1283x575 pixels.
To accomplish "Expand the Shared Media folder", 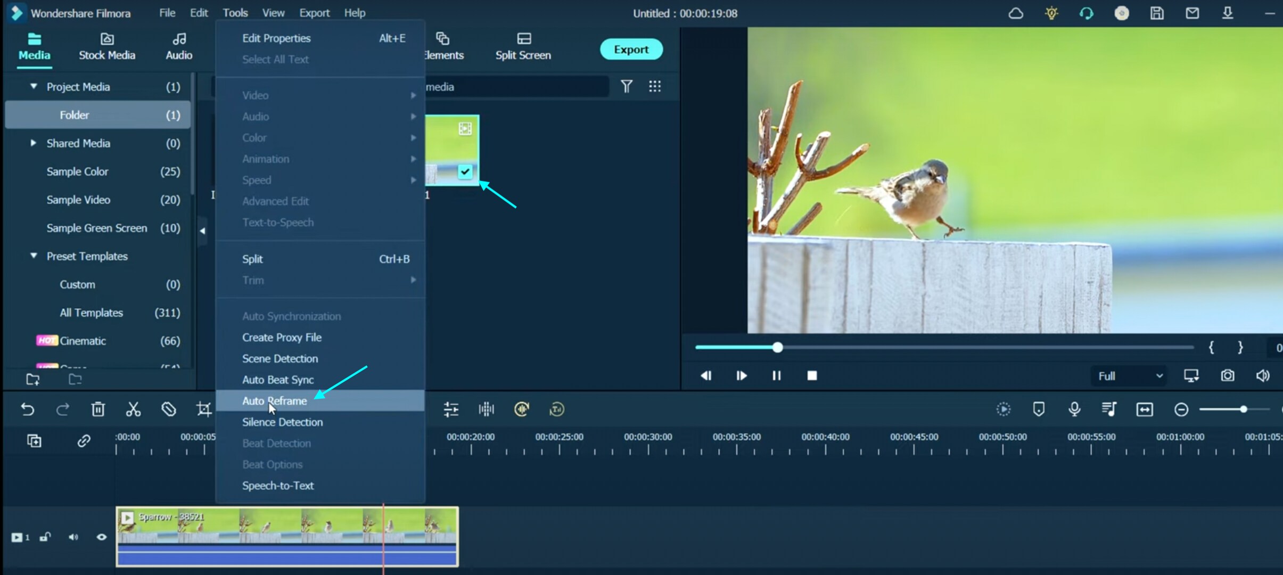I will [34, 143].
